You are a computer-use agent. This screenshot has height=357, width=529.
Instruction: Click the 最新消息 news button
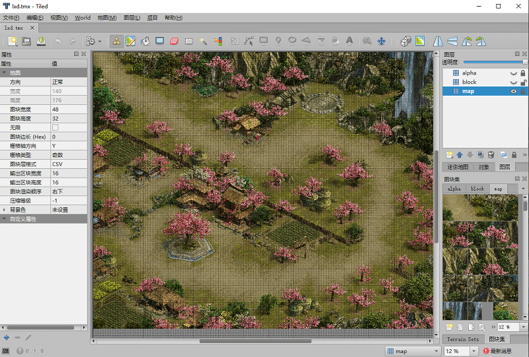click(497, 351)
